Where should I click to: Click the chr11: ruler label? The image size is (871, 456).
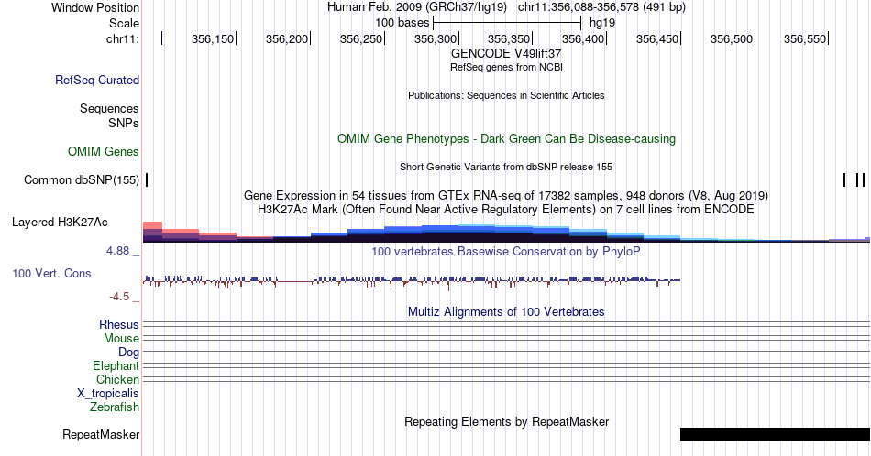click(123, 38)
